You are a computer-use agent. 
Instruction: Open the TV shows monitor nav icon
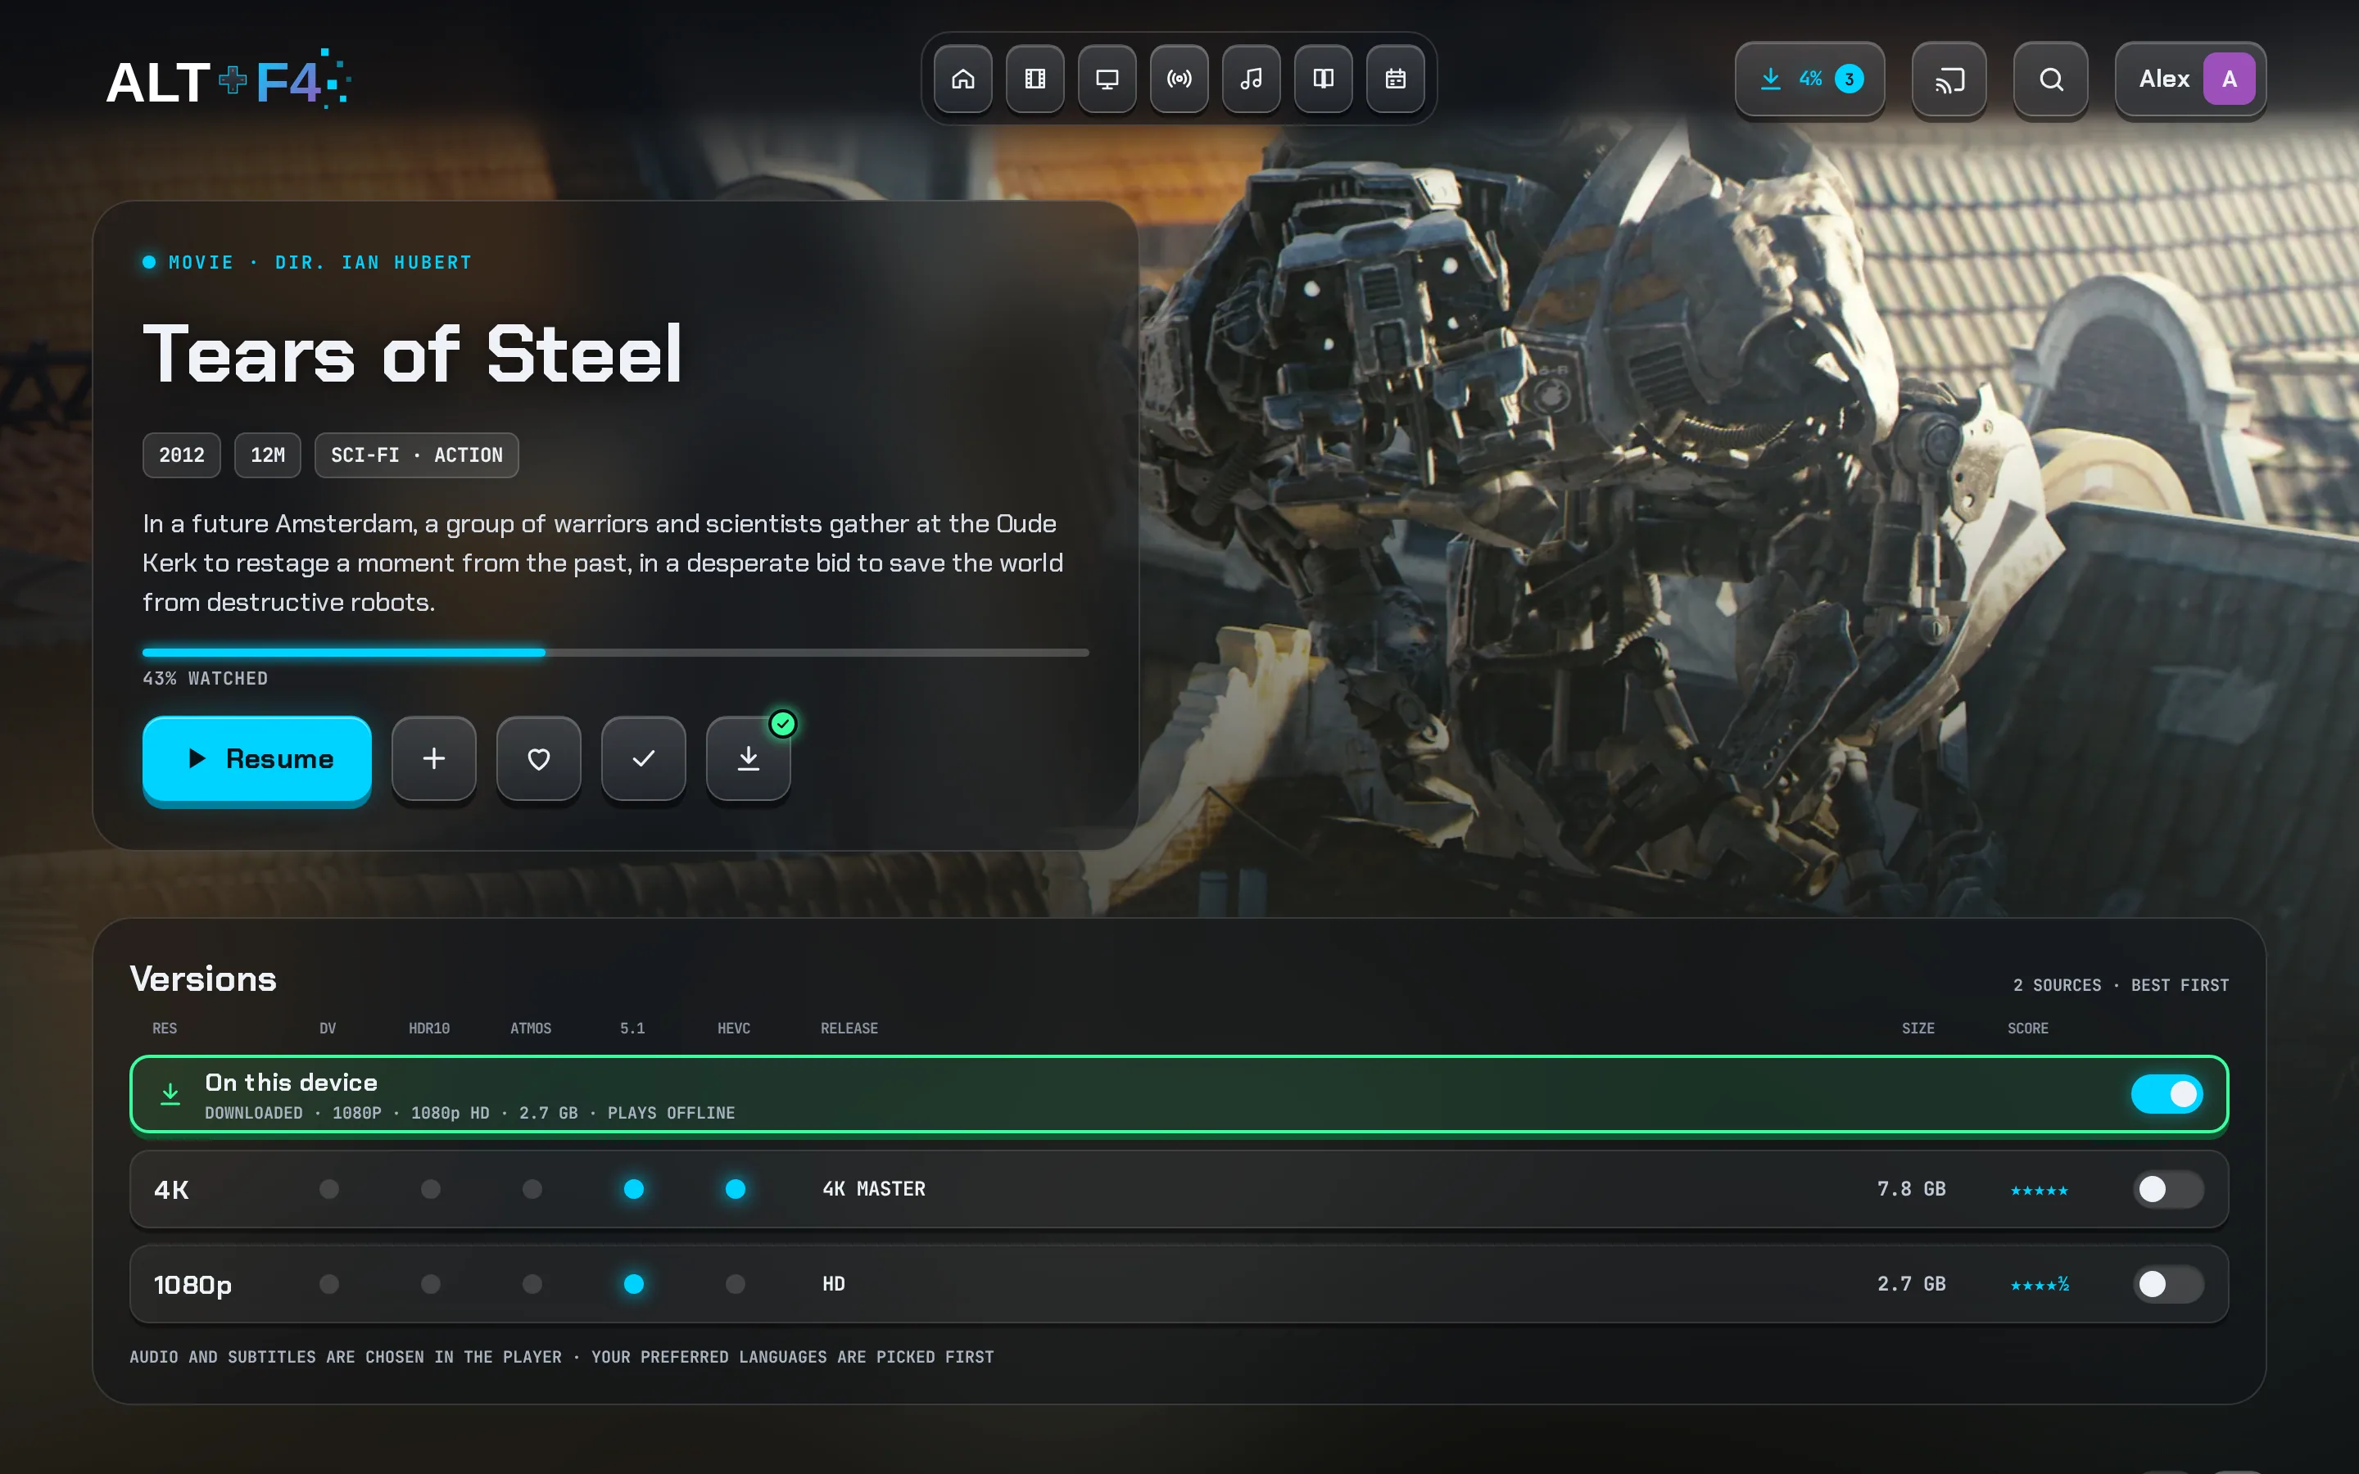pos(1107,79)
